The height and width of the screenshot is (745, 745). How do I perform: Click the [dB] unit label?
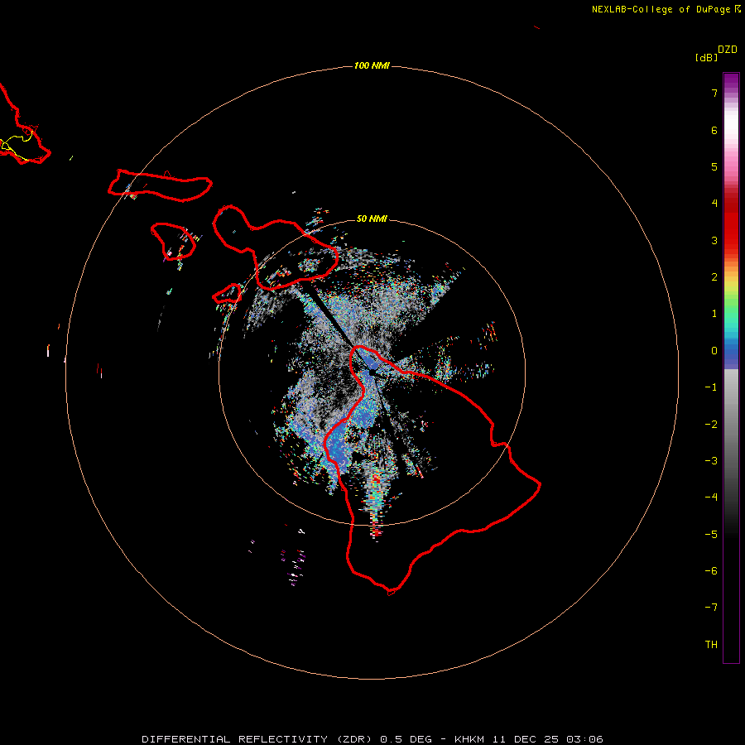coord(707,57)
